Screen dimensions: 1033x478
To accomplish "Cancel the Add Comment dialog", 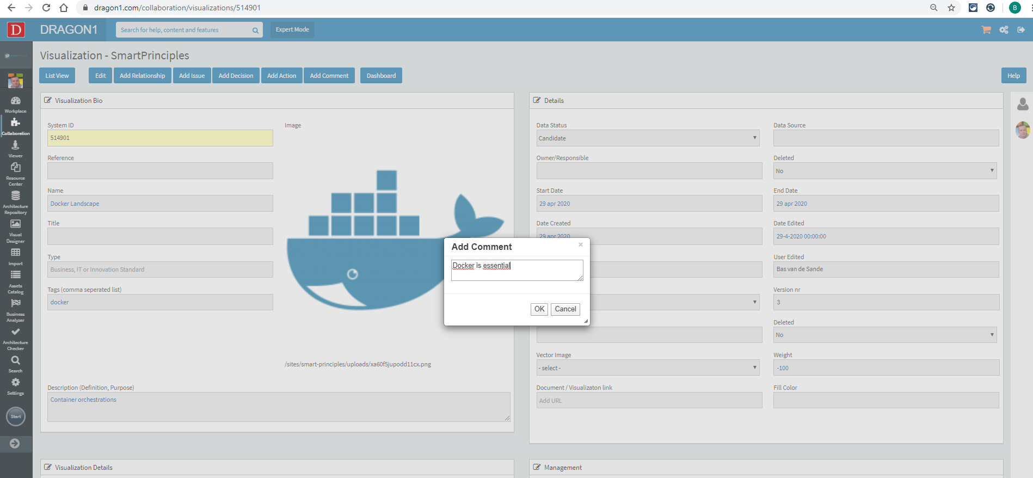I will [565, 309].
